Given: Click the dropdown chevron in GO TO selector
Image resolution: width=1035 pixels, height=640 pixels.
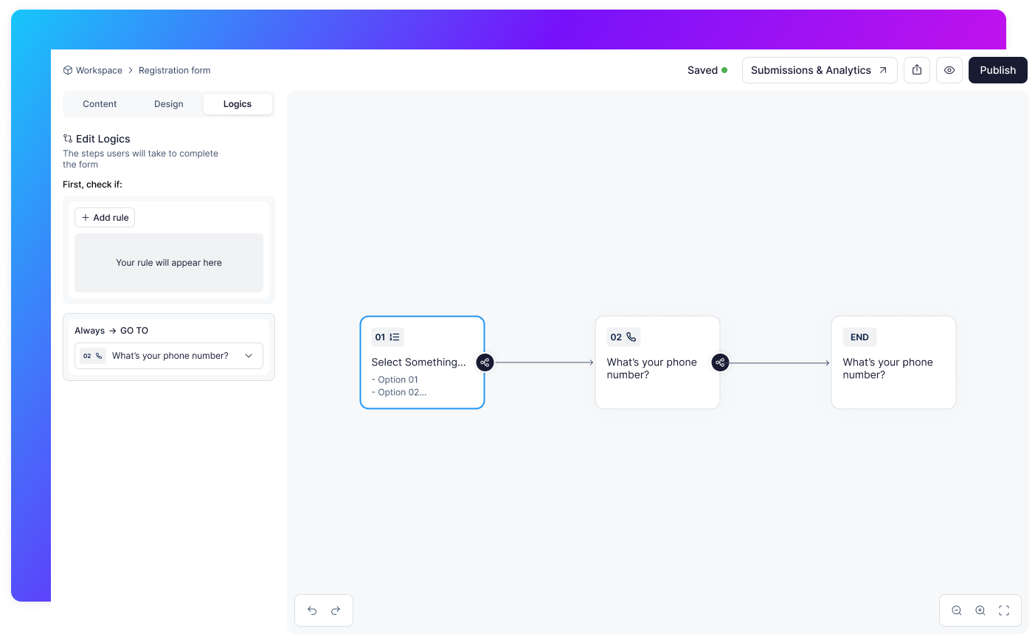Looking at the screenshot, I should [x=249, y=356].
